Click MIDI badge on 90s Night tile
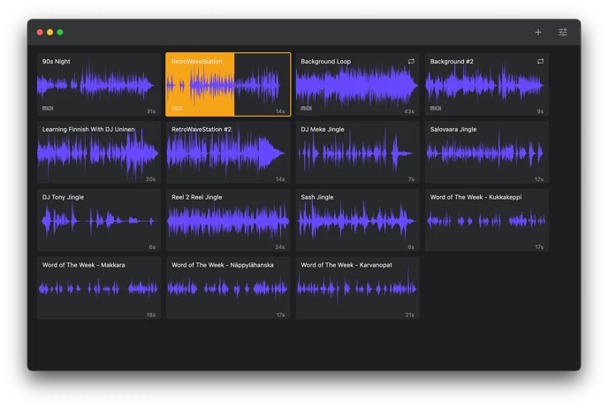The height and width of the screenshot is (408, 609). coord(48,109)
